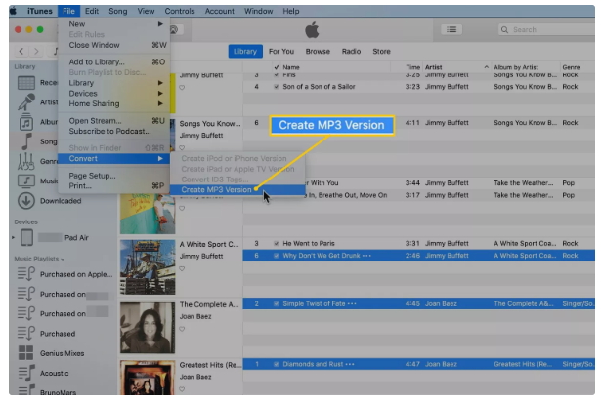
Task: Open the Account menu
Action: tap(220, 11)
